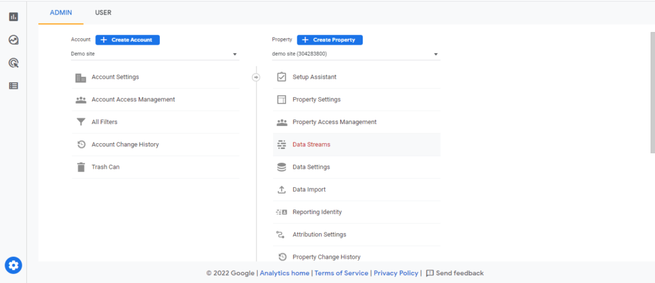655x283 pixels.
Task: Click the Account Change History clock icon
Action: click(81, 144)
